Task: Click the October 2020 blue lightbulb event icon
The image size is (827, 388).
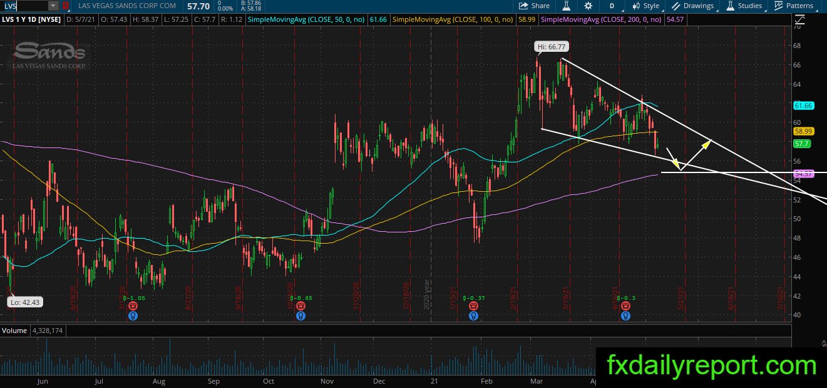Action: [x=300, y=316]
